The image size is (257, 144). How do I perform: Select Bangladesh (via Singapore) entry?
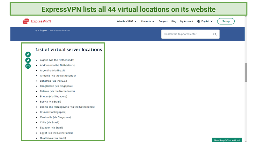(x=56, y=86)
